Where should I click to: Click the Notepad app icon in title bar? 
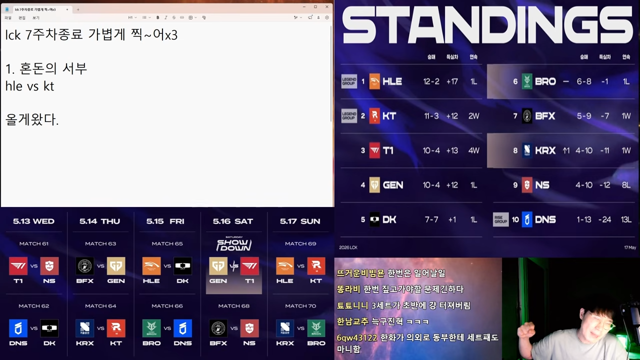coord(7,9)
